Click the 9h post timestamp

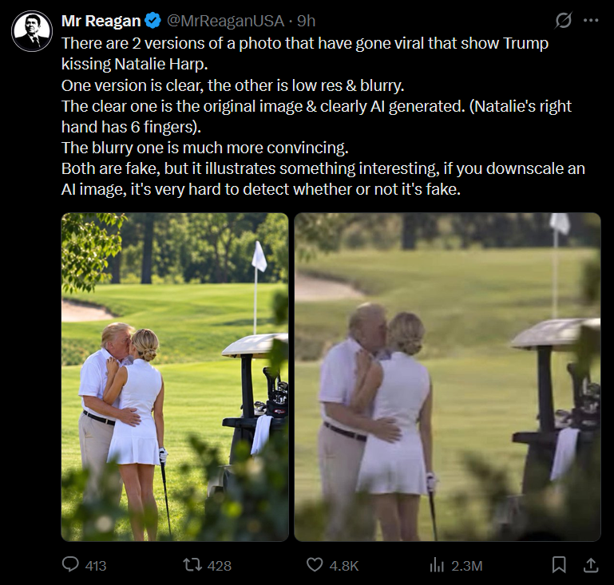(x=306, y=21)
